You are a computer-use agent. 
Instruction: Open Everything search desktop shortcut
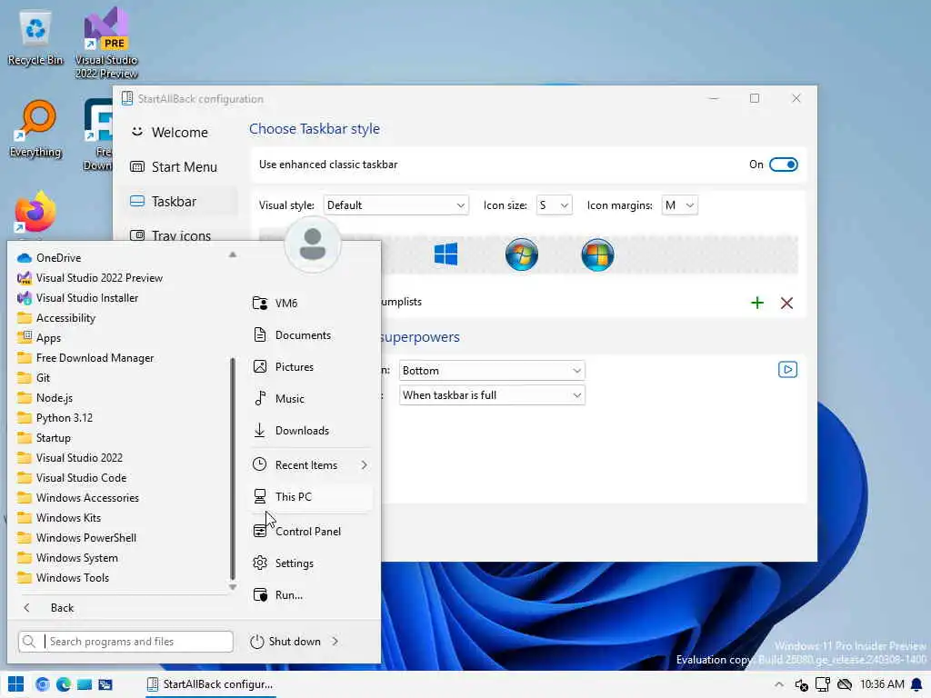(x=35, y=129)
